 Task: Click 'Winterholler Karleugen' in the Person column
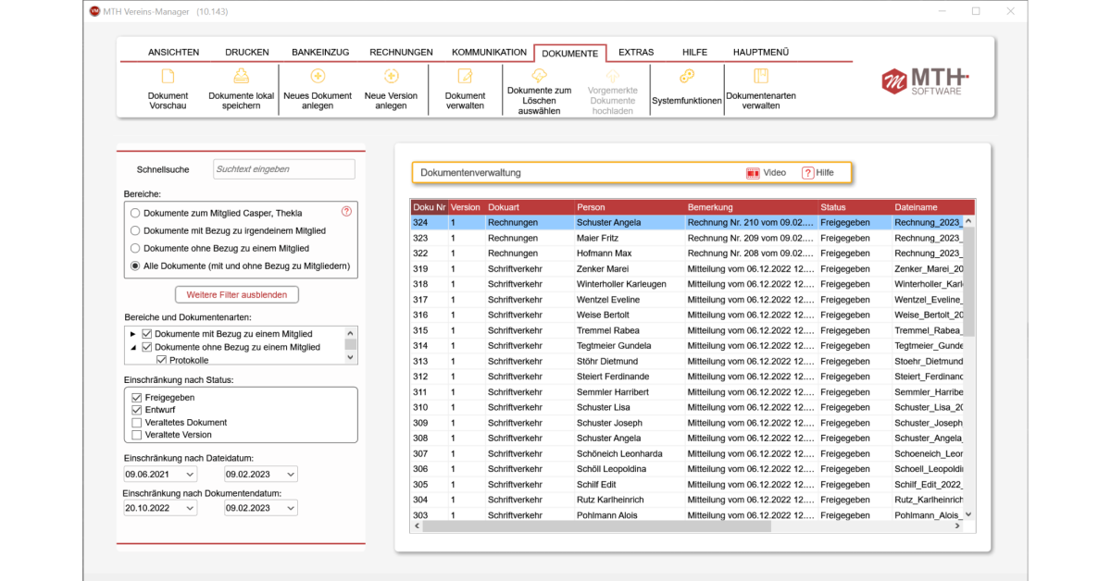pos(621,284)
